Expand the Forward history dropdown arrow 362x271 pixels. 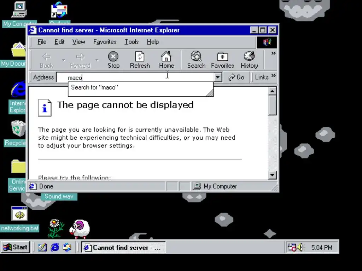pyautogui.click(x=97, y=60)
